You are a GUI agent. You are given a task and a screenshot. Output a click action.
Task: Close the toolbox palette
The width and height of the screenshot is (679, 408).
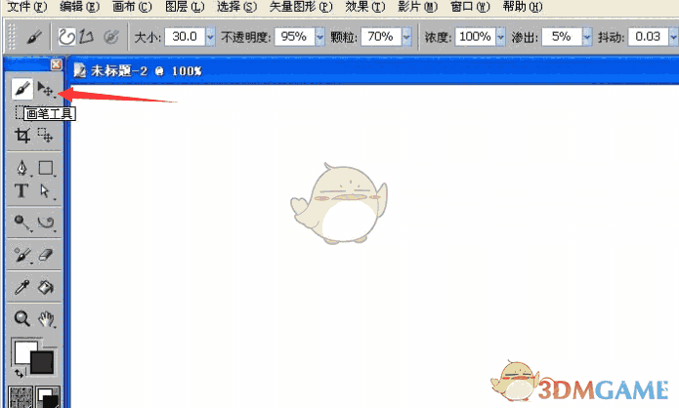(x=56, y=64)
